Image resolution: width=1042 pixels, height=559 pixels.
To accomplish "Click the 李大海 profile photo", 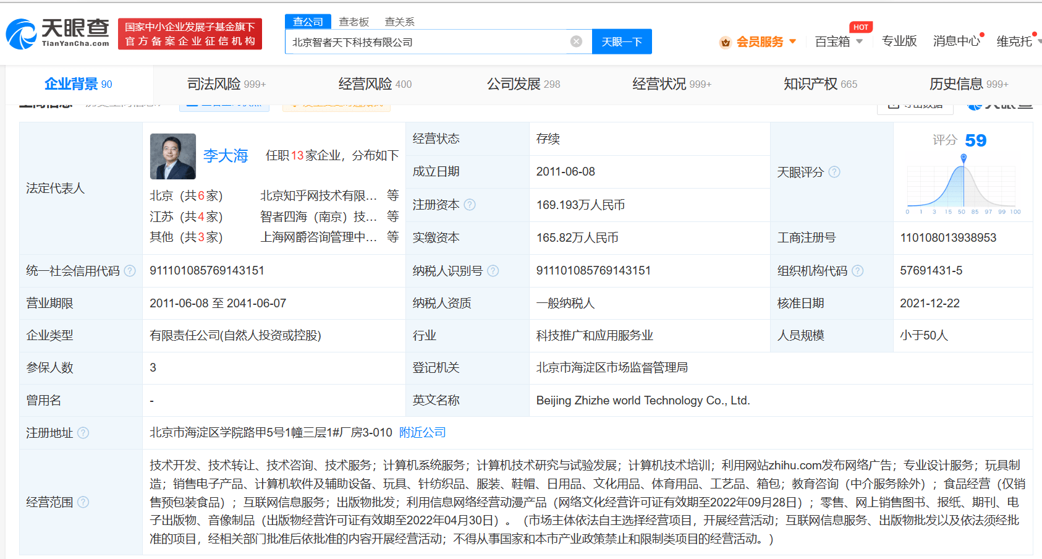I will coord(173,156).
